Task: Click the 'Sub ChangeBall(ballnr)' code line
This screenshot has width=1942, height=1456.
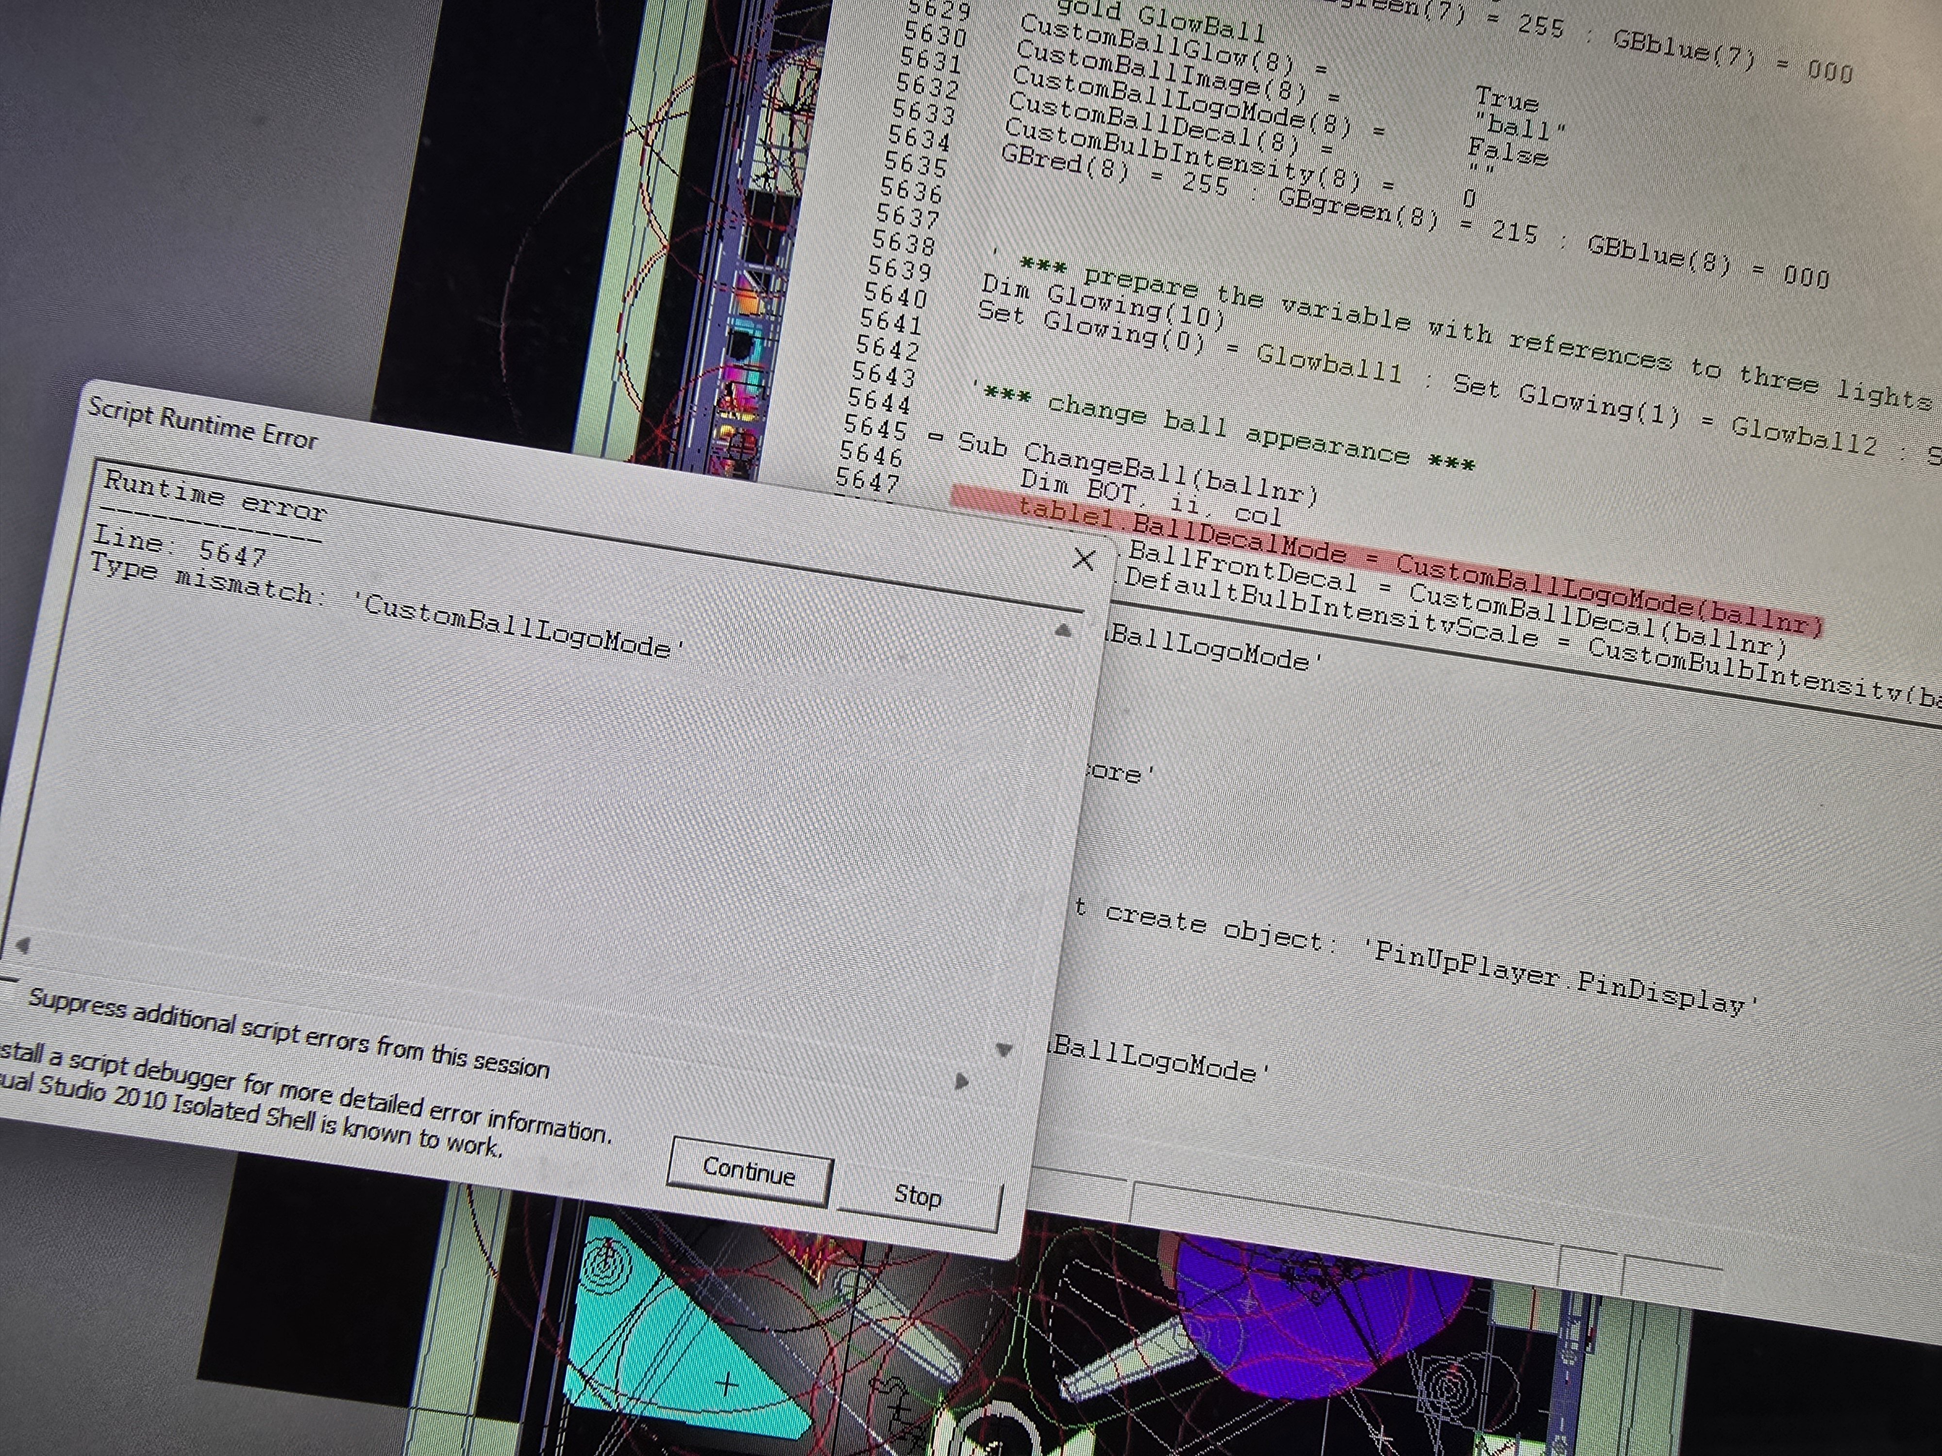Action: coord(1138,469)
